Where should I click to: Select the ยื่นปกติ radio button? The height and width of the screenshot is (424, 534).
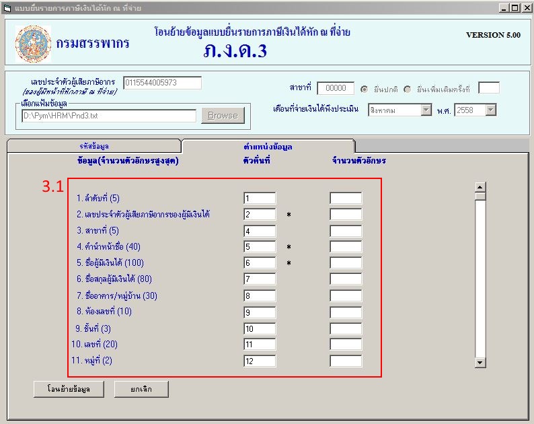(x=365, y=89)
